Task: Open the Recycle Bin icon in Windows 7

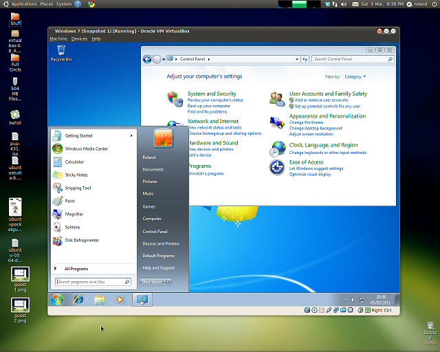Action: pos(61,53)
